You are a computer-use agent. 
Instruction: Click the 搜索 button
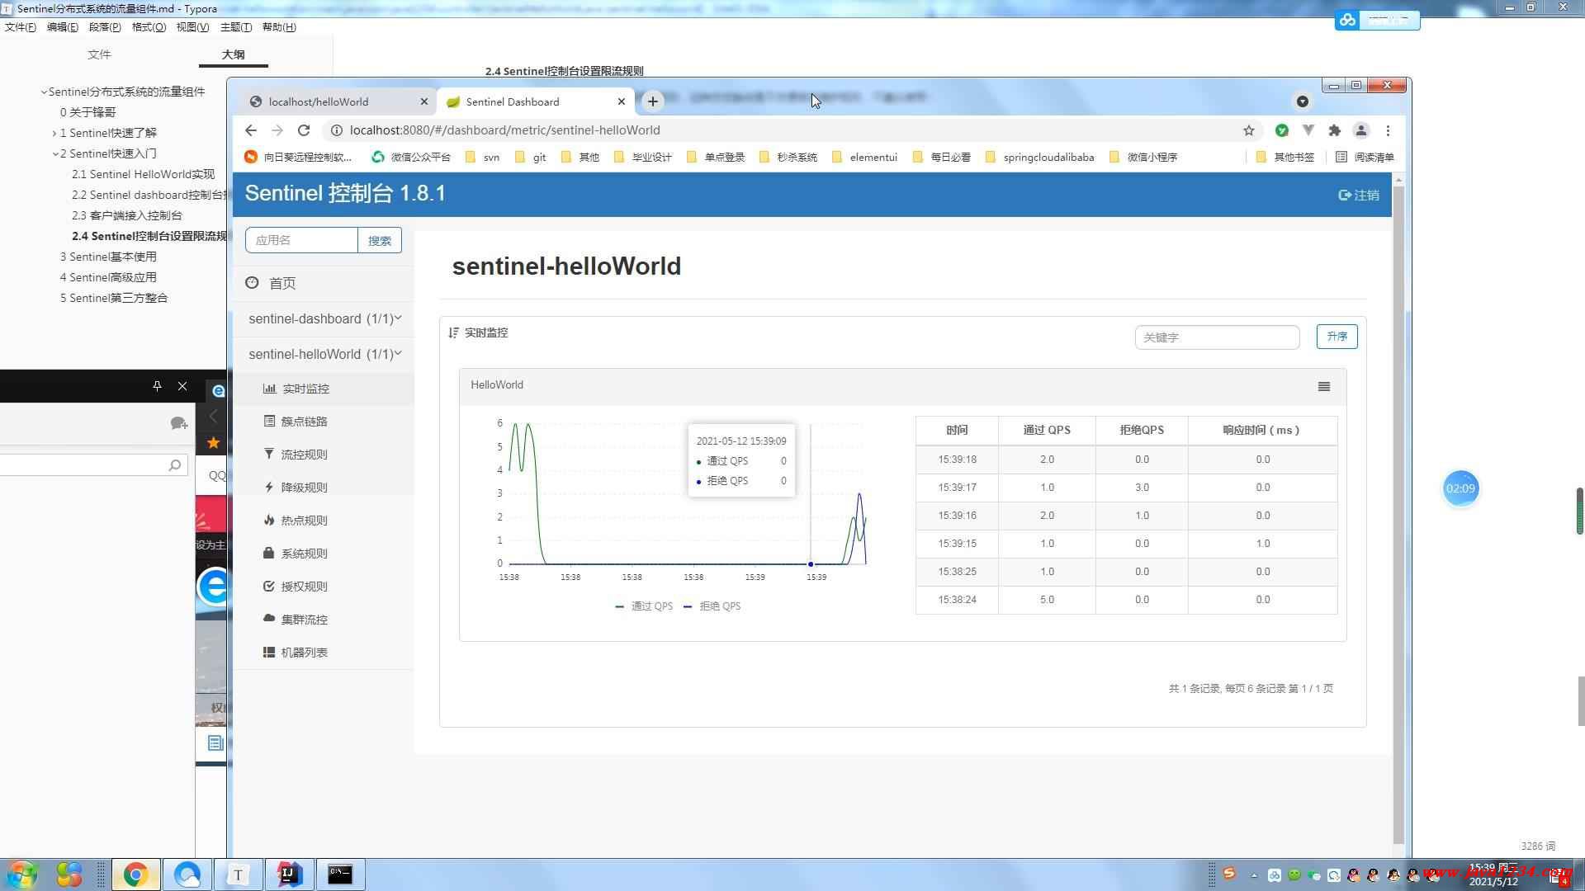coord(380,240)
